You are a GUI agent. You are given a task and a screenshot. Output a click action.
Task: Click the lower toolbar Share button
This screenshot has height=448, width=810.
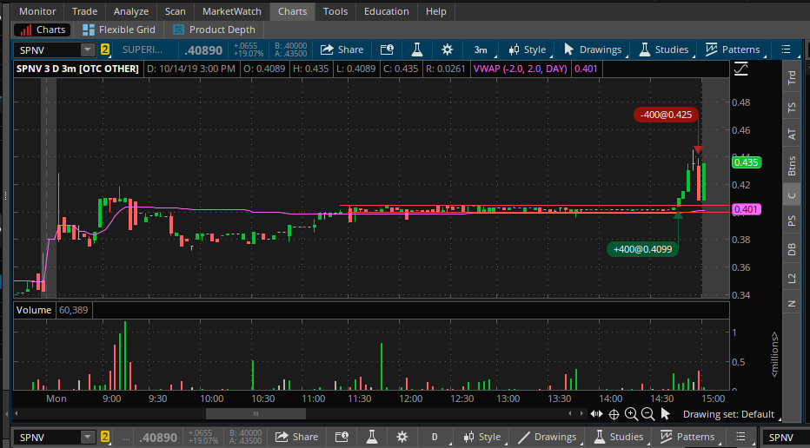[296, 438]
